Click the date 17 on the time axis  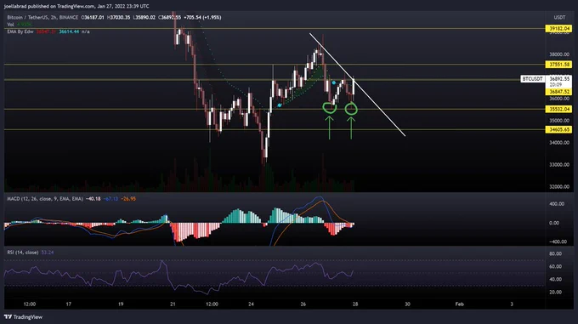(69, 304)
